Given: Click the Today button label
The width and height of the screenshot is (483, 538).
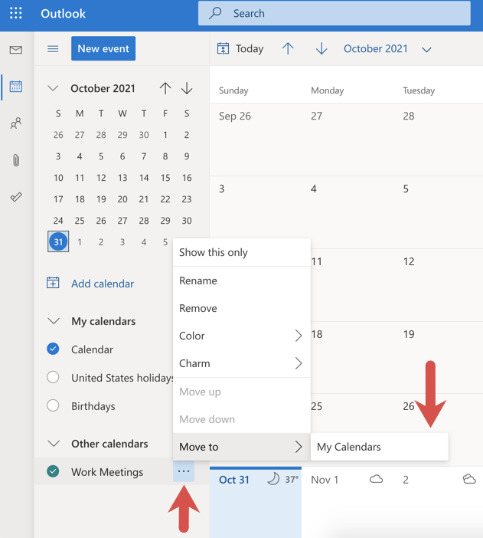Looking at the screenshot, I should point(250,48).
